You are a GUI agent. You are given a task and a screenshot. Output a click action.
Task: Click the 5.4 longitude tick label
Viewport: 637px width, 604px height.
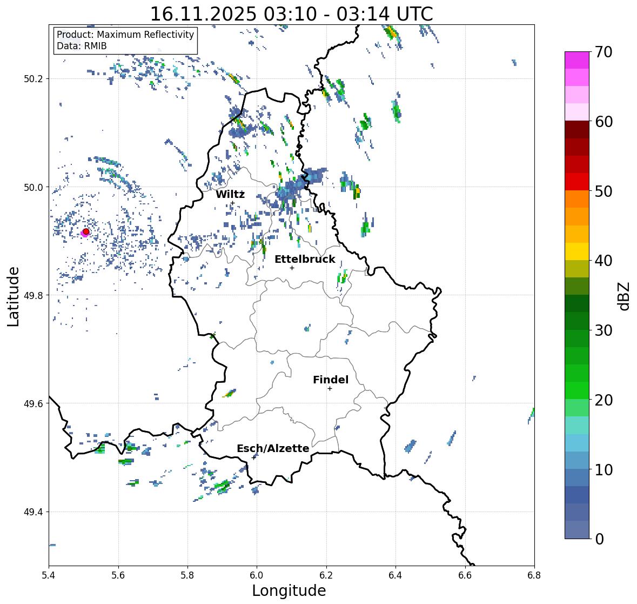pyautogui.click(x=49, y=575)
